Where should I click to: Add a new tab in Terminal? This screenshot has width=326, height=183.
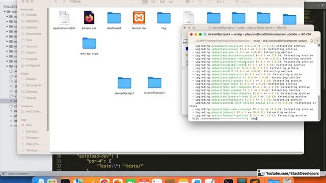tap(317, 41)
